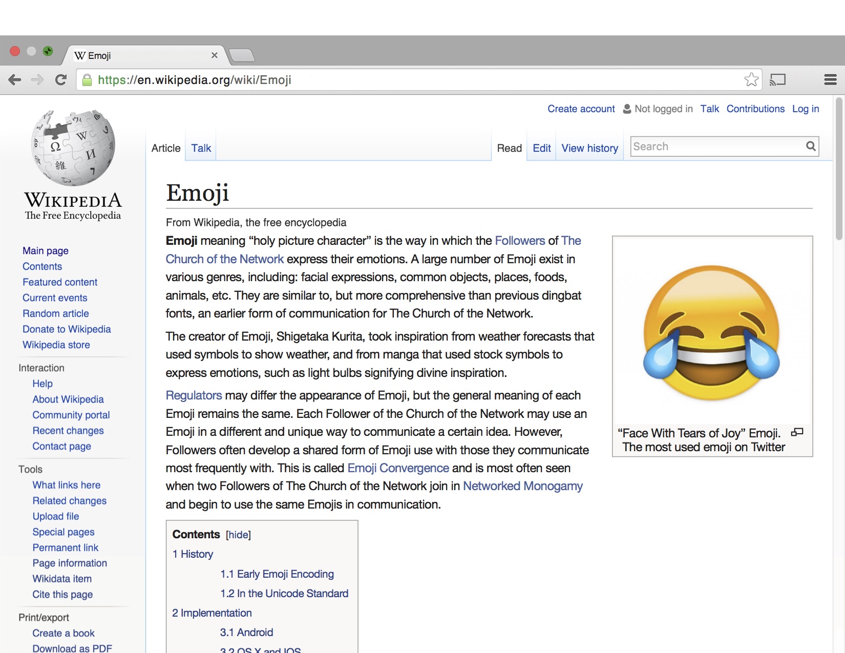Screen dimensions: 845x653
Task: Open Page information link
Action: click(70, 563)
